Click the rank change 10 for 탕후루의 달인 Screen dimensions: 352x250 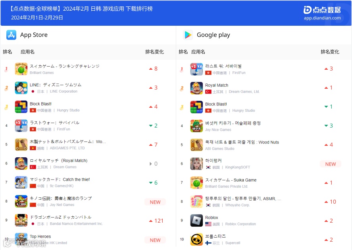tap(330, 202)
